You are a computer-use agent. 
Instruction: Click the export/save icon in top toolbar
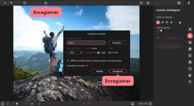tap(46, 3)
